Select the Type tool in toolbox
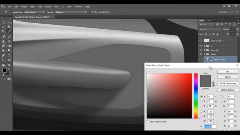 pos(9,55)
